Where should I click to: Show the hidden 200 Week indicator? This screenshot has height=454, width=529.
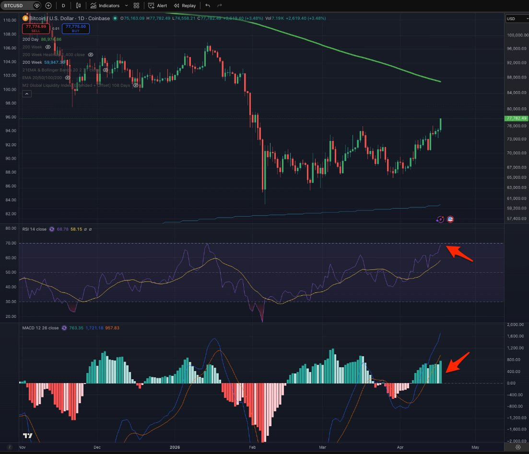point(48,47)
